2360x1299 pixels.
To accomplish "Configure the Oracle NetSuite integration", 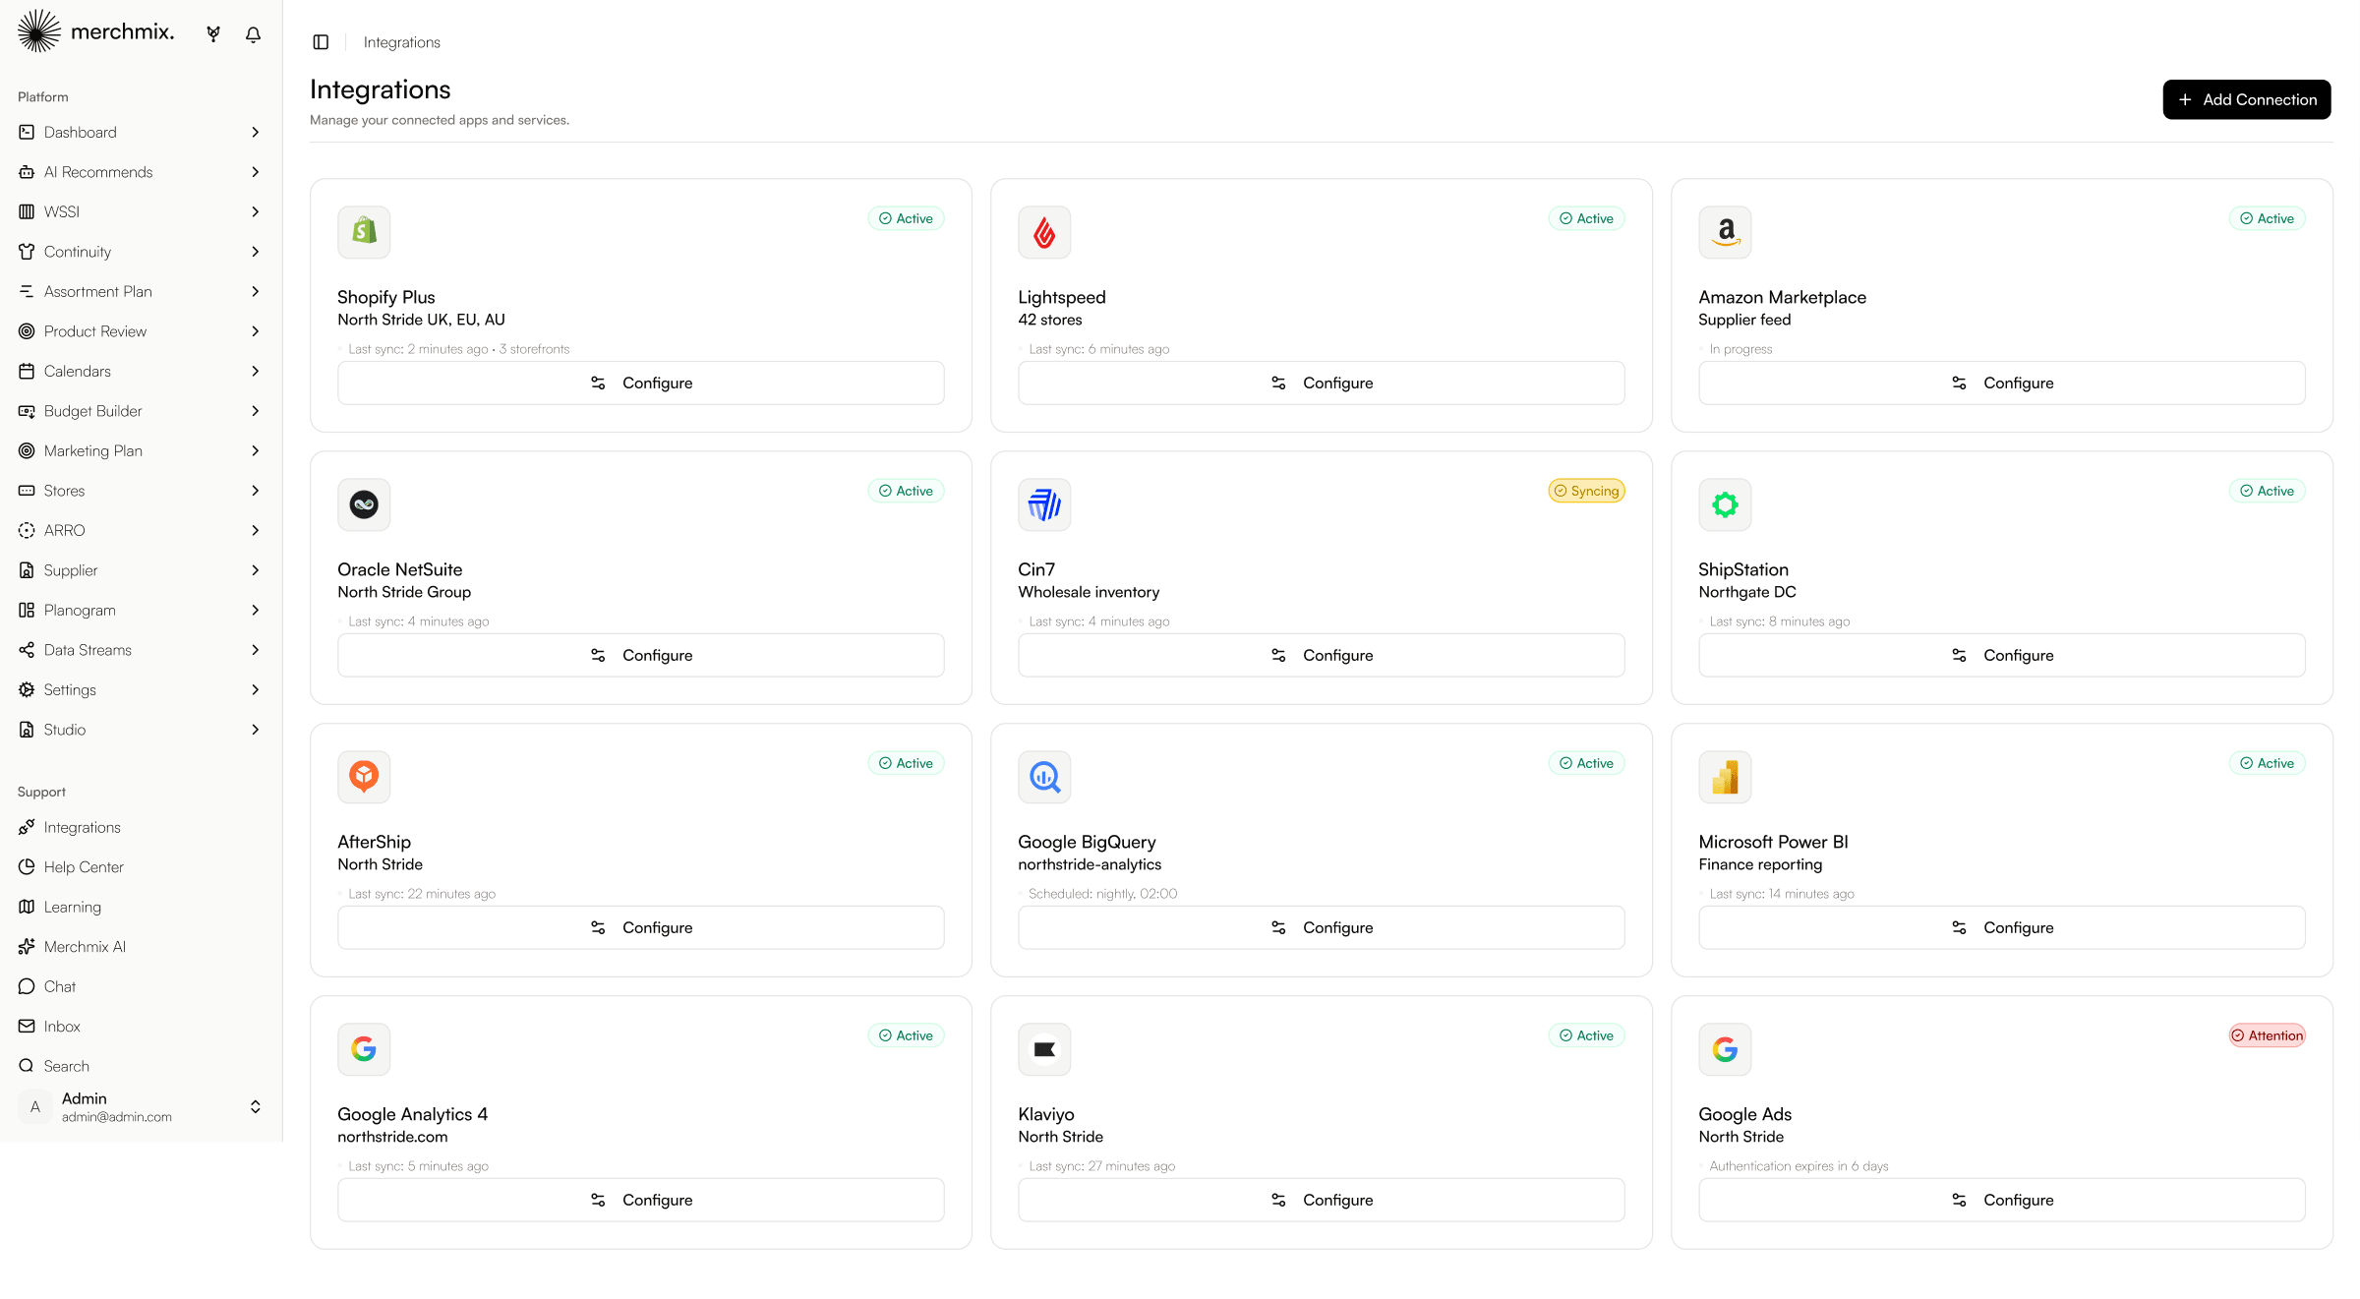I will pyautogui.click(x=640, y=655).
